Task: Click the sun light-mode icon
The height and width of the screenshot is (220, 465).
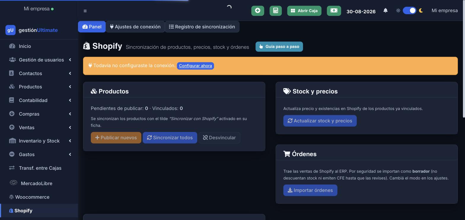Action: coord(398,11)
